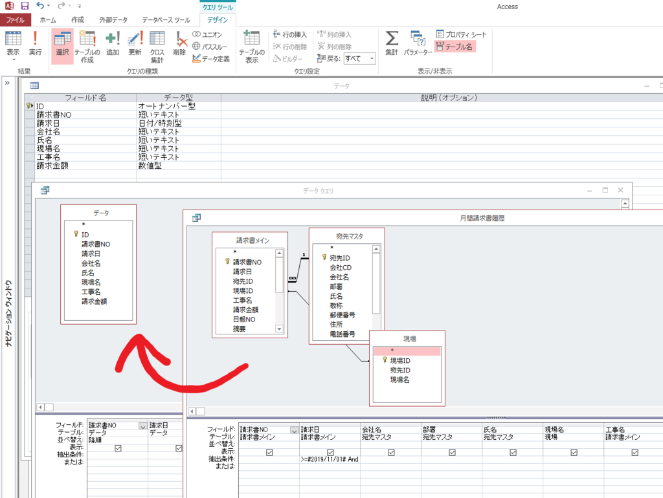Screen dimensions: 663x498
Task: Click the 実行 (Run) query icon
Action: tap(35, 43)
